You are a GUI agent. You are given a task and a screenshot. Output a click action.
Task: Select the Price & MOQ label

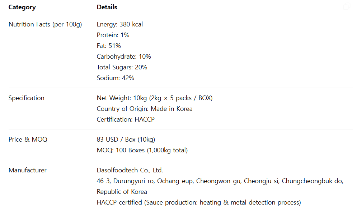click(28, 139)
